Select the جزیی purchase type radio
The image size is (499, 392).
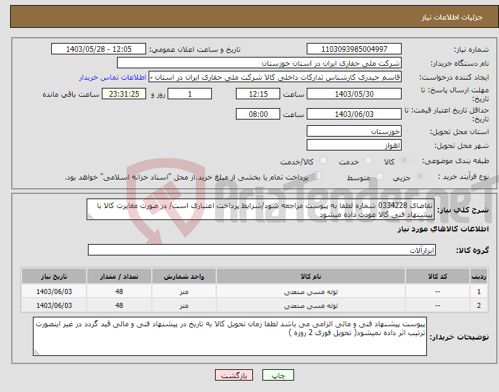[x=420, y=176]
